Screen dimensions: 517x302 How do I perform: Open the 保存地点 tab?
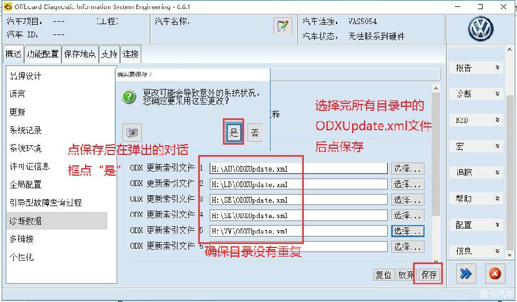80,54
